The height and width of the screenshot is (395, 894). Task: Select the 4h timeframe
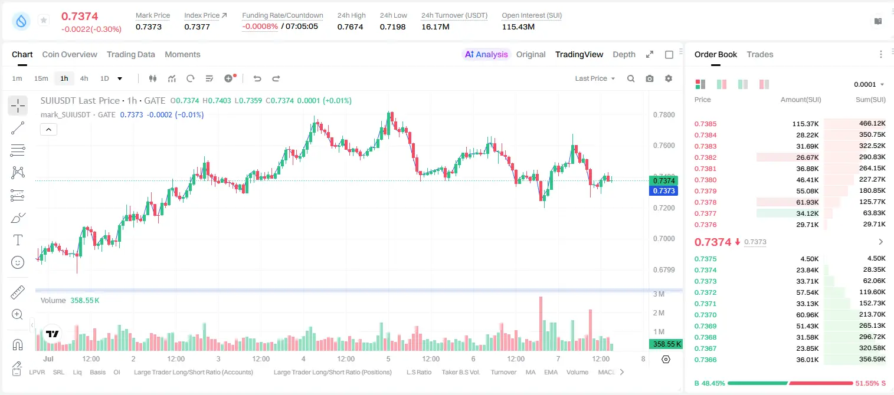tap(84, 78)
